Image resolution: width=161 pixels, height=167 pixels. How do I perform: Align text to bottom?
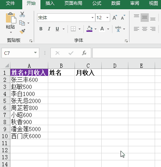click(153, 19)
